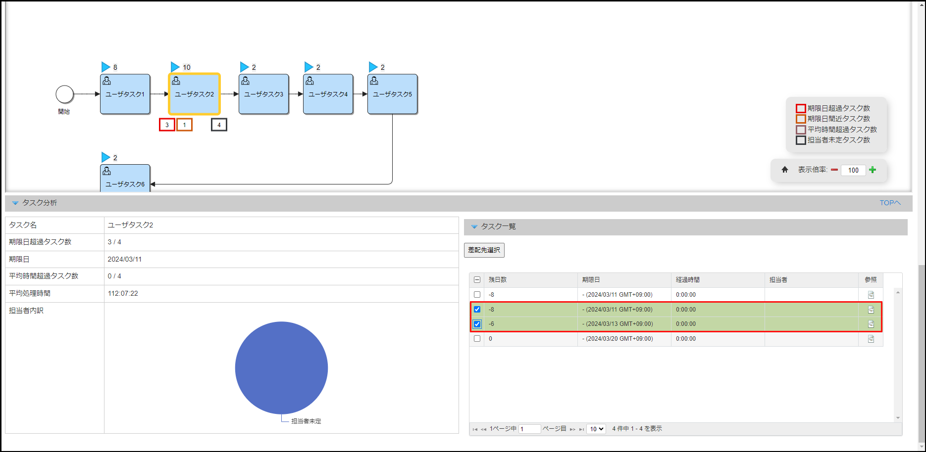The height and width of the screenshot is (452, 926).
Task: Click the 4 件中 1 - 4 を表示 pager text
Action: [x=637, y=429]
